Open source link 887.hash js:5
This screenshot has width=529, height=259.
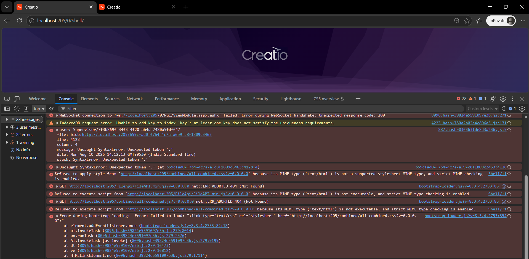[x=472, y=130]
